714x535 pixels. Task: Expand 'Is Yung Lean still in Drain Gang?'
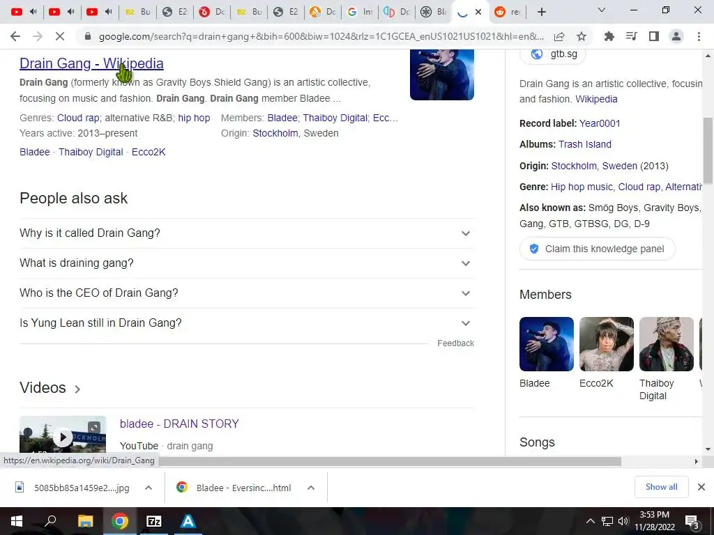pyautogui.click(x=247, y=323)
